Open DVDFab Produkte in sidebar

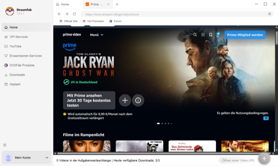tap(26, 65)
